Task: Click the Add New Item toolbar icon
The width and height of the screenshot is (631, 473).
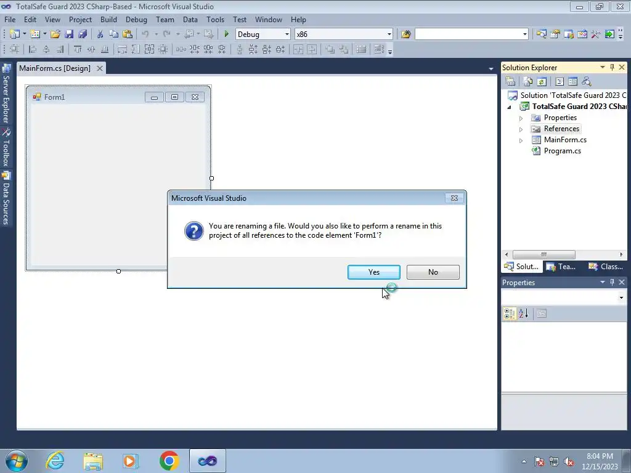Action: pyautogui.click(x=35, y=34)
